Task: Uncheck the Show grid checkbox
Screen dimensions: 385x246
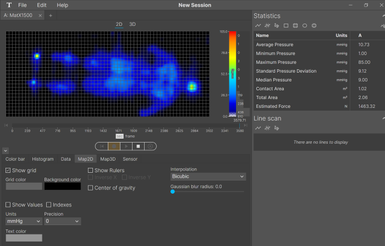Action: 8,171
